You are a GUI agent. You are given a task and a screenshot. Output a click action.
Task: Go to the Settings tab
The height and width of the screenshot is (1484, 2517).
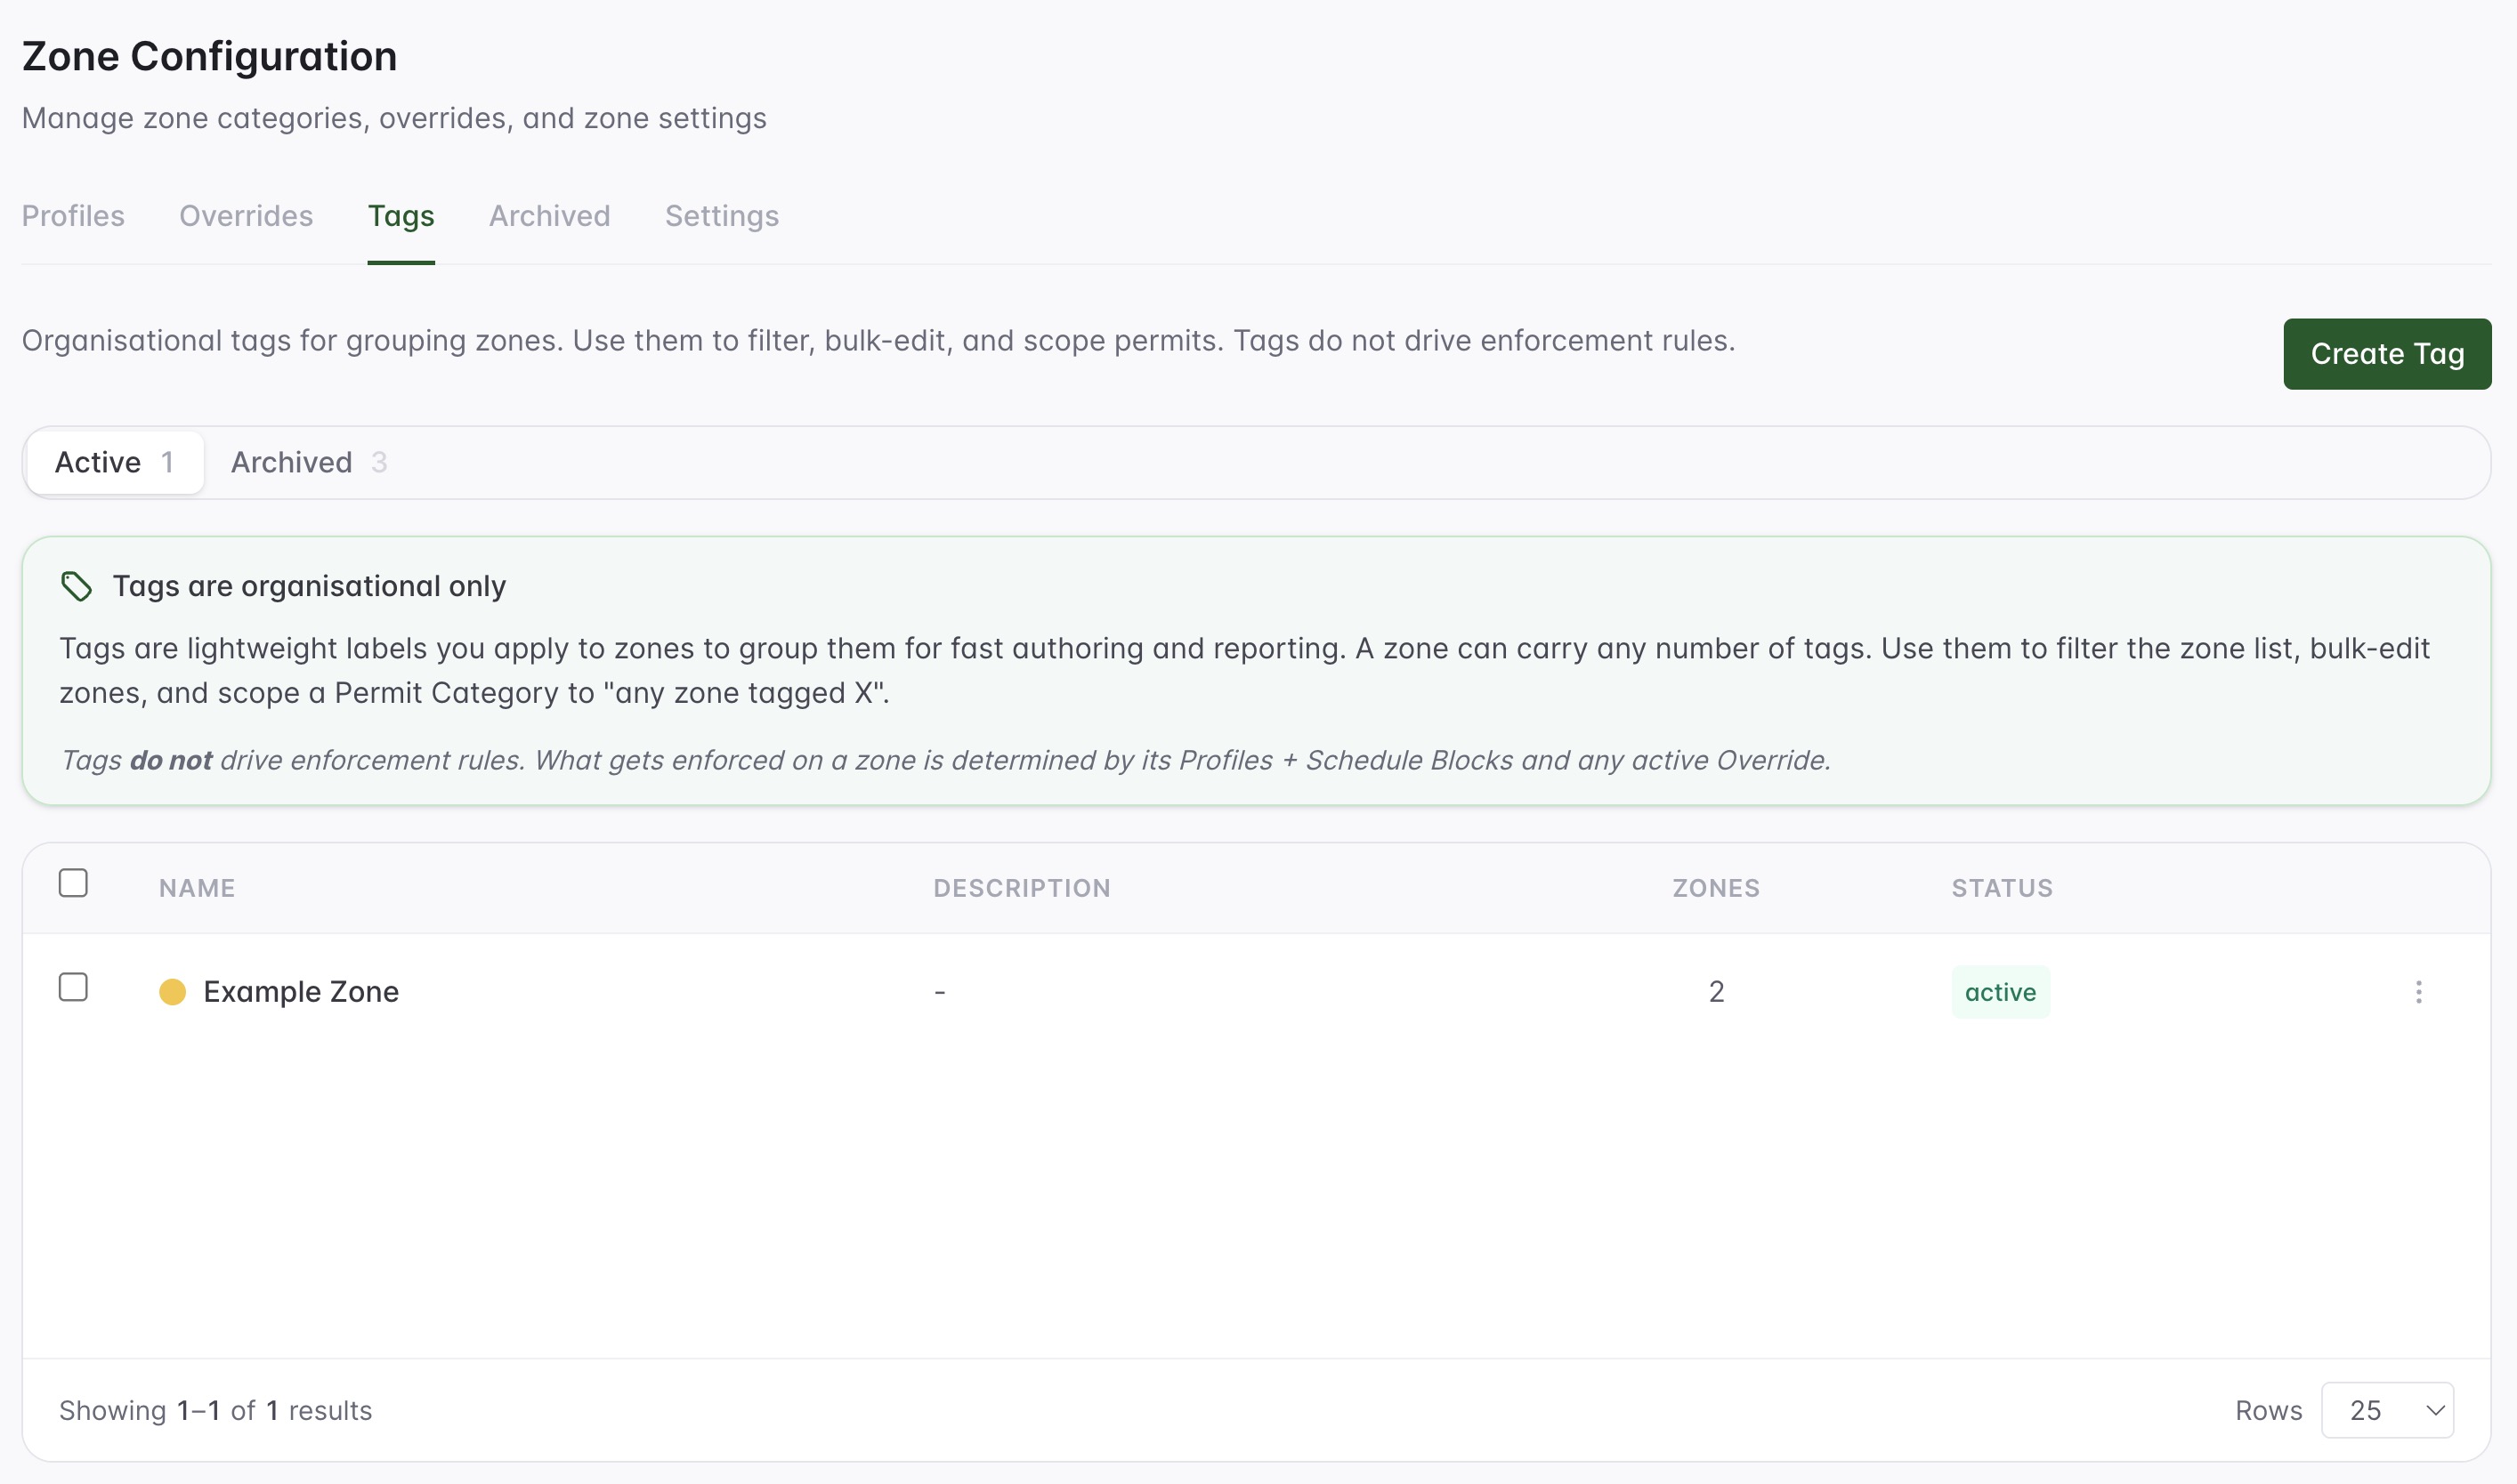[721, 216]
